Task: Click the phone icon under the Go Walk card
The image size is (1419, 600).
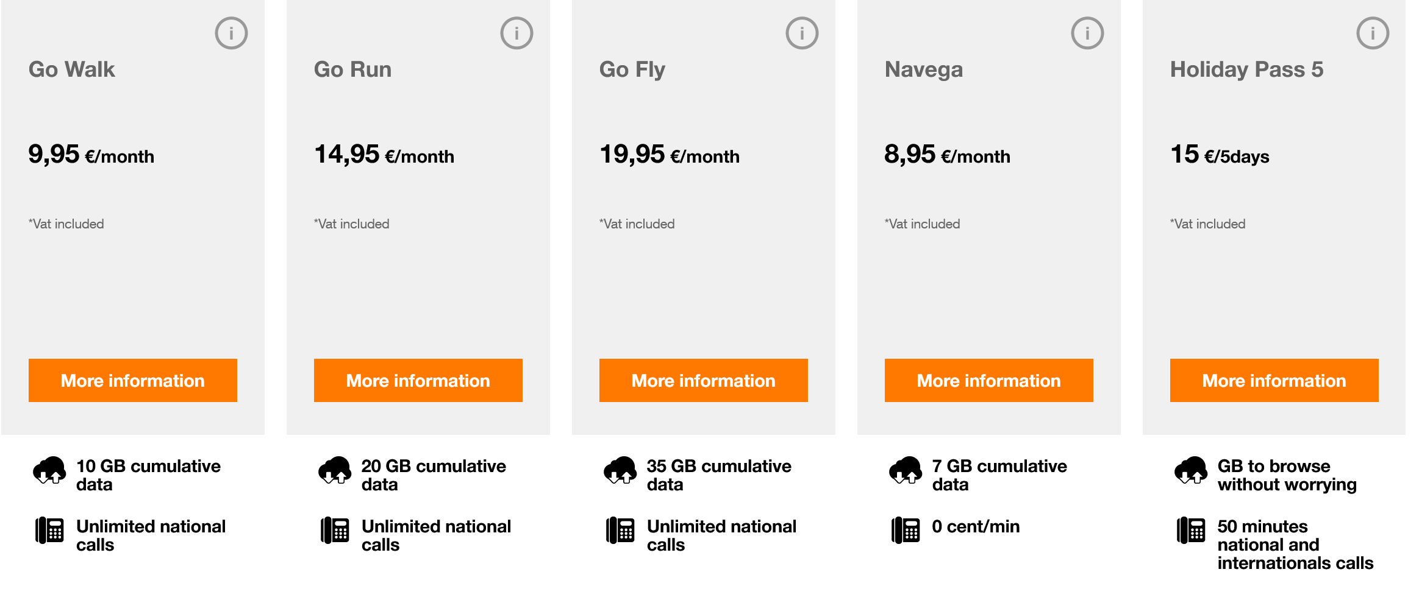Action: (50, 531)
